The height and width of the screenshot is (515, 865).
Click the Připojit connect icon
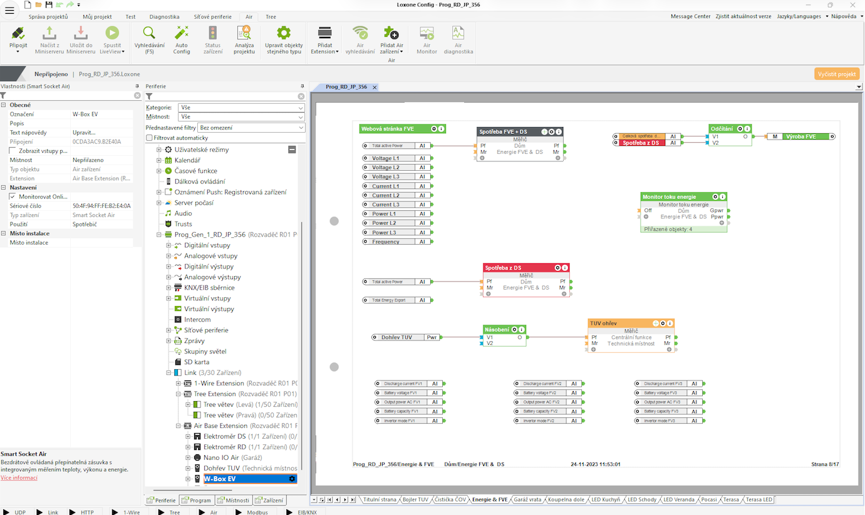click(18, 34)
